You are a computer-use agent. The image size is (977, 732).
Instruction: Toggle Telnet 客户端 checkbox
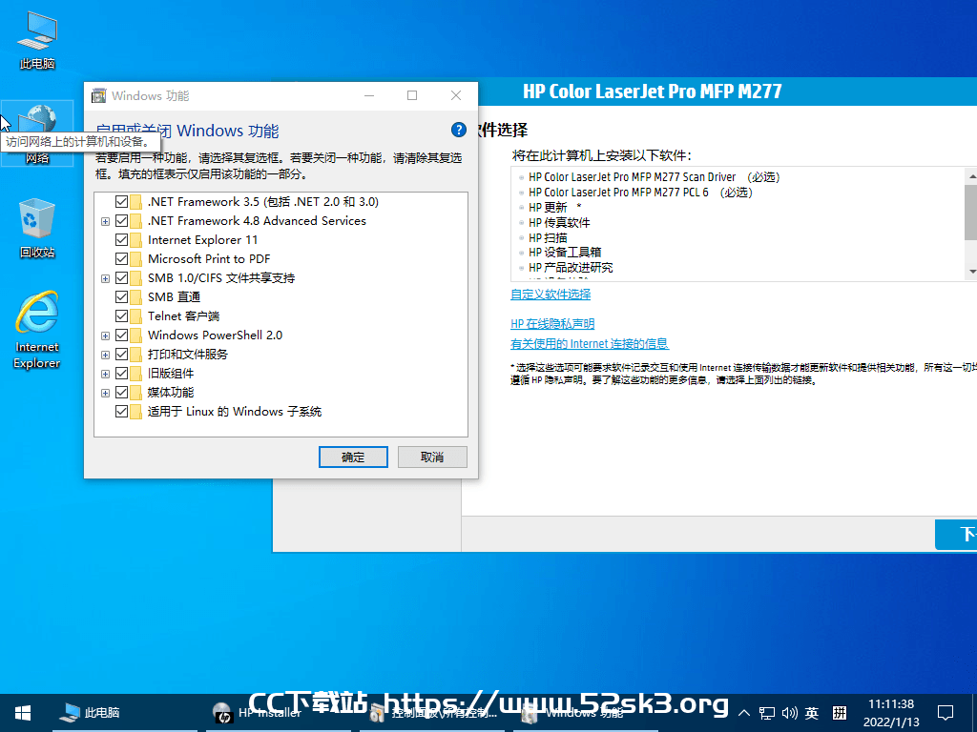click(x=121, y=316)
